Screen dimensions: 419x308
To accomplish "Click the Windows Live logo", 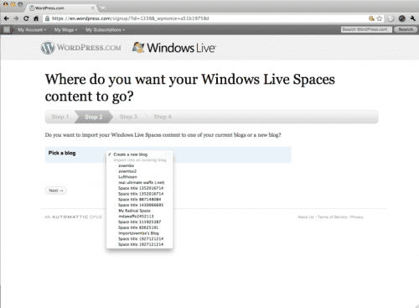I will [x=174, y=48].
